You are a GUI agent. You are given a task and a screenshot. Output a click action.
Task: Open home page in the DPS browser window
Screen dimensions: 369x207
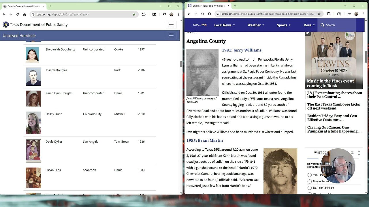[25, 14]
